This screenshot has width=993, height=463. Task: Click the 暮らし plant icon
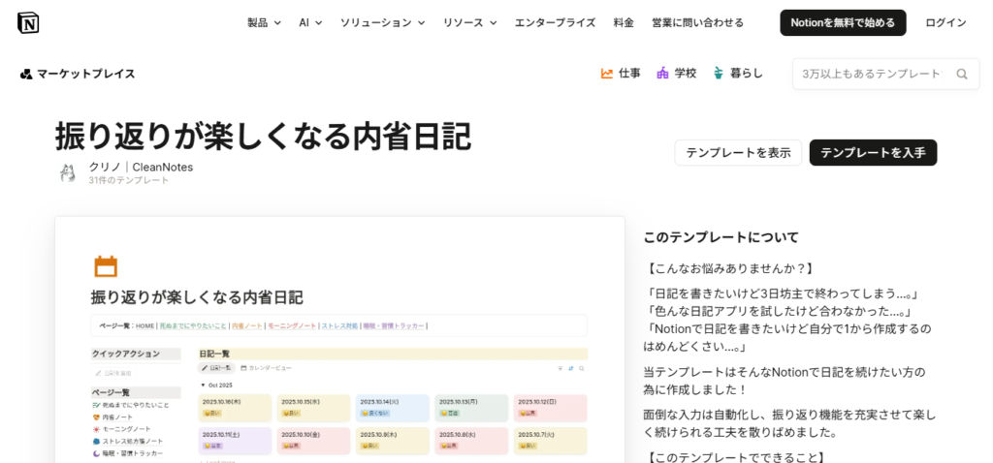719,74
